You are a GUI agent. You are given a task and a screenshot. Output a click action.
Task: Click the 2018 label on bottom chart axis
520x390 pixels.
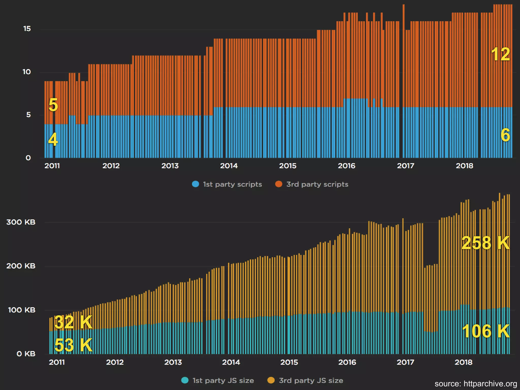[463, 362]
